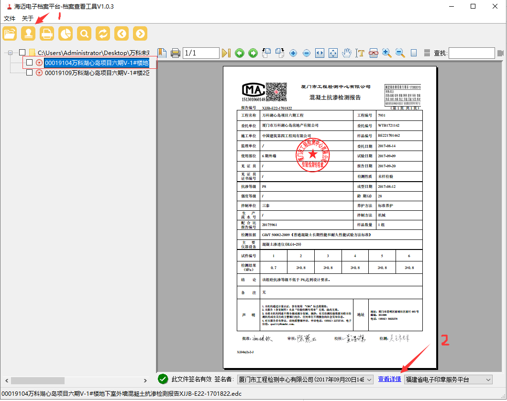Select the text selection tool
This screenshot has height=401, width=507.
click(x=360, y=53)
